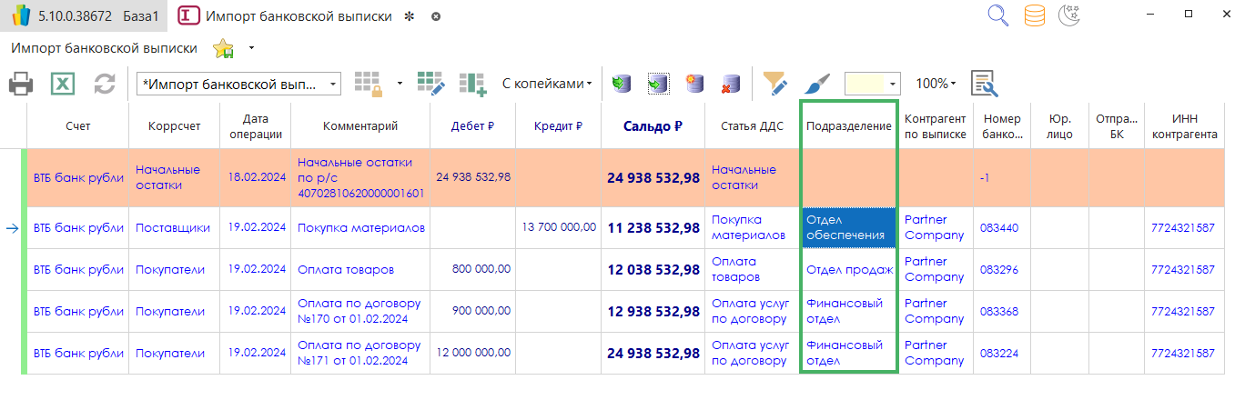Toggle the favorites star icon
The image size is (1245, 410).
(x=222, y=48)
